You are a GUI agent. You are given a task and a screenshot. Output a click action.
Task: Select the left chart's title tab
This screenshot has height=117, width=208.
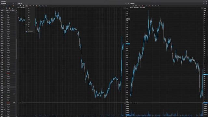(x=20, y=4)
